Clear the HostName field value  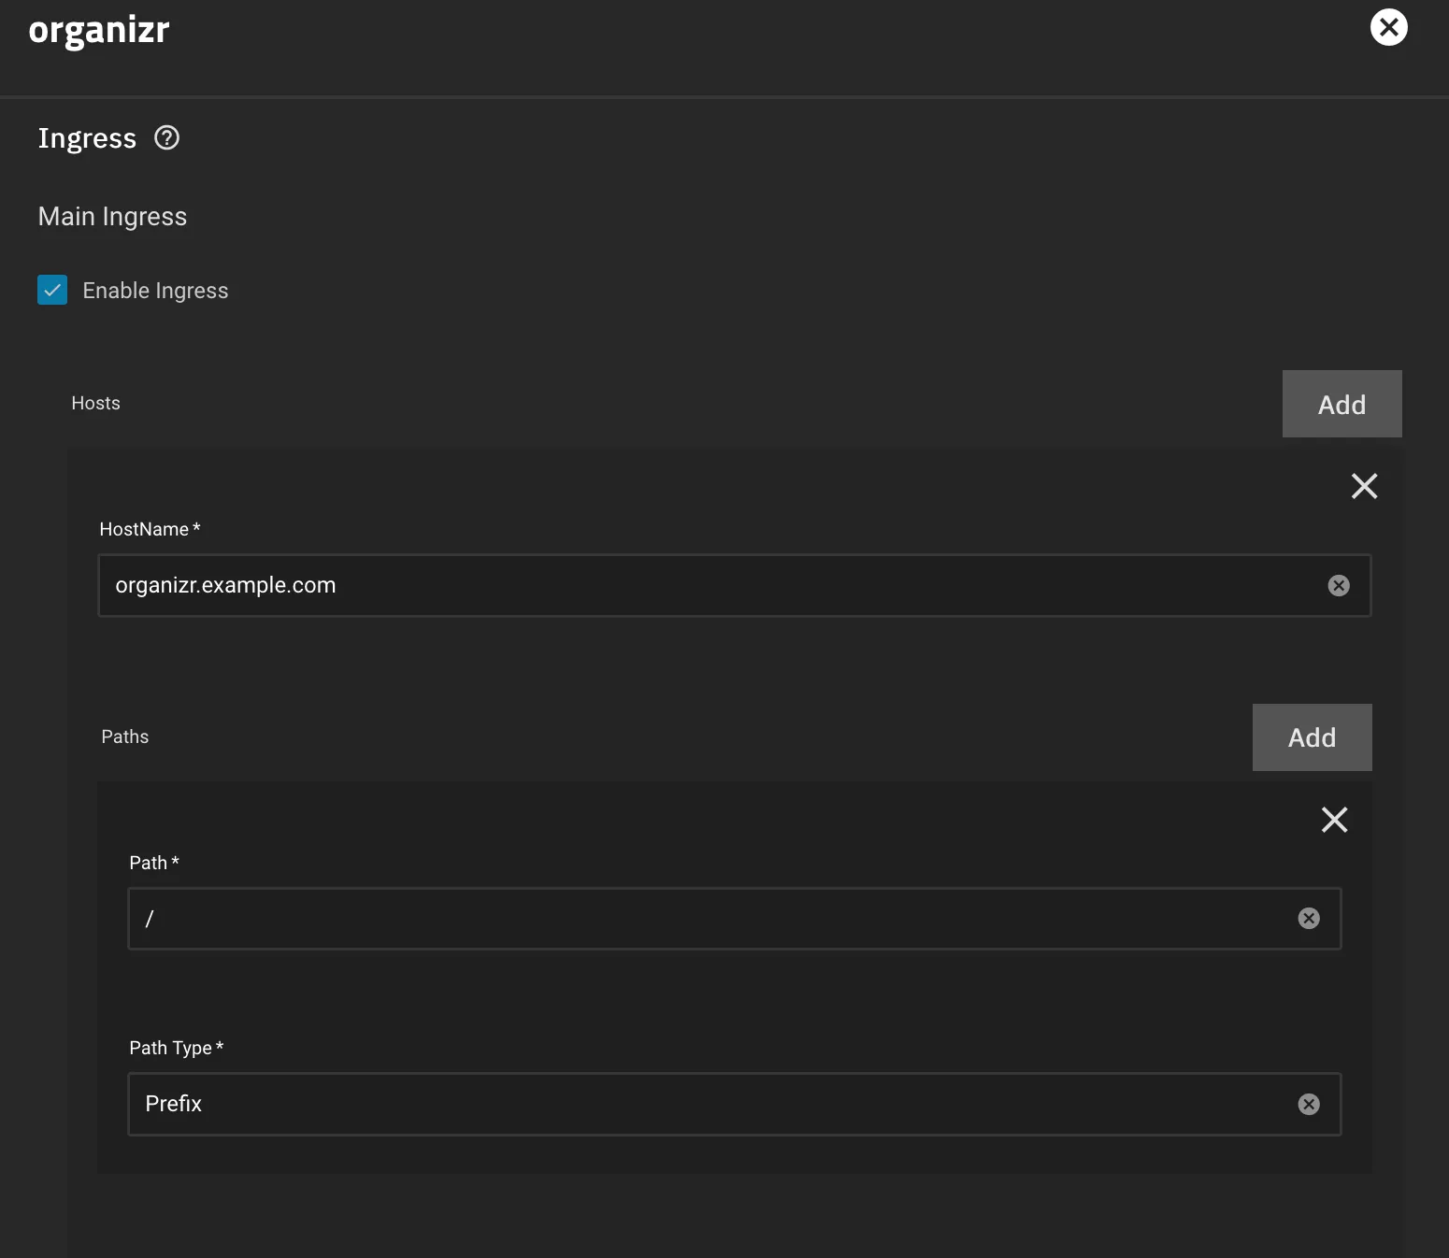coord(1339,585)
